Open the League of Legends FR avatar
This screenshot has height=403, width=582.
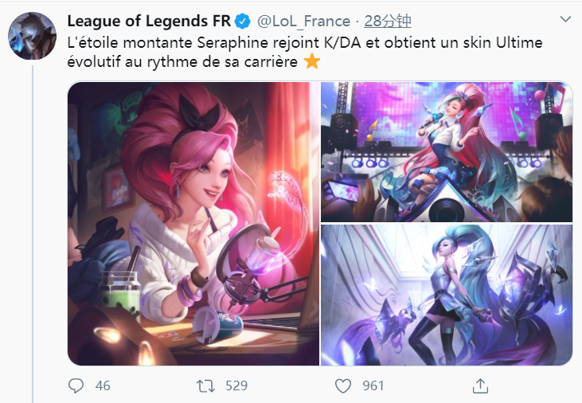[x=33, y=36]
